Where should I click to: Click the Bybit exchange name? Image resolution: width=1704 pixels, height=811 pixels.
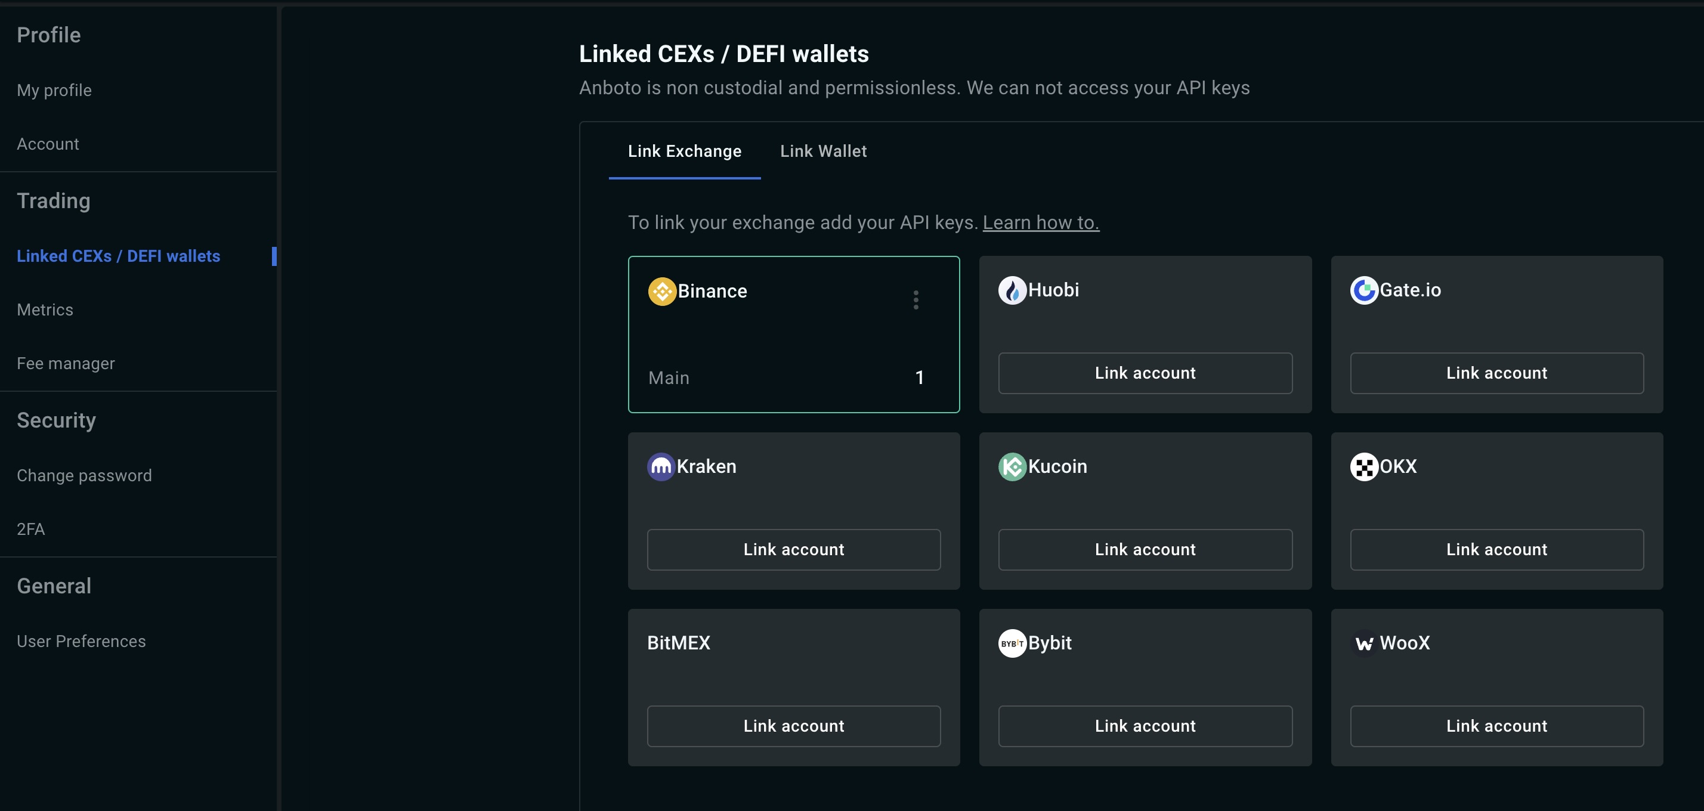point(1050,643)
